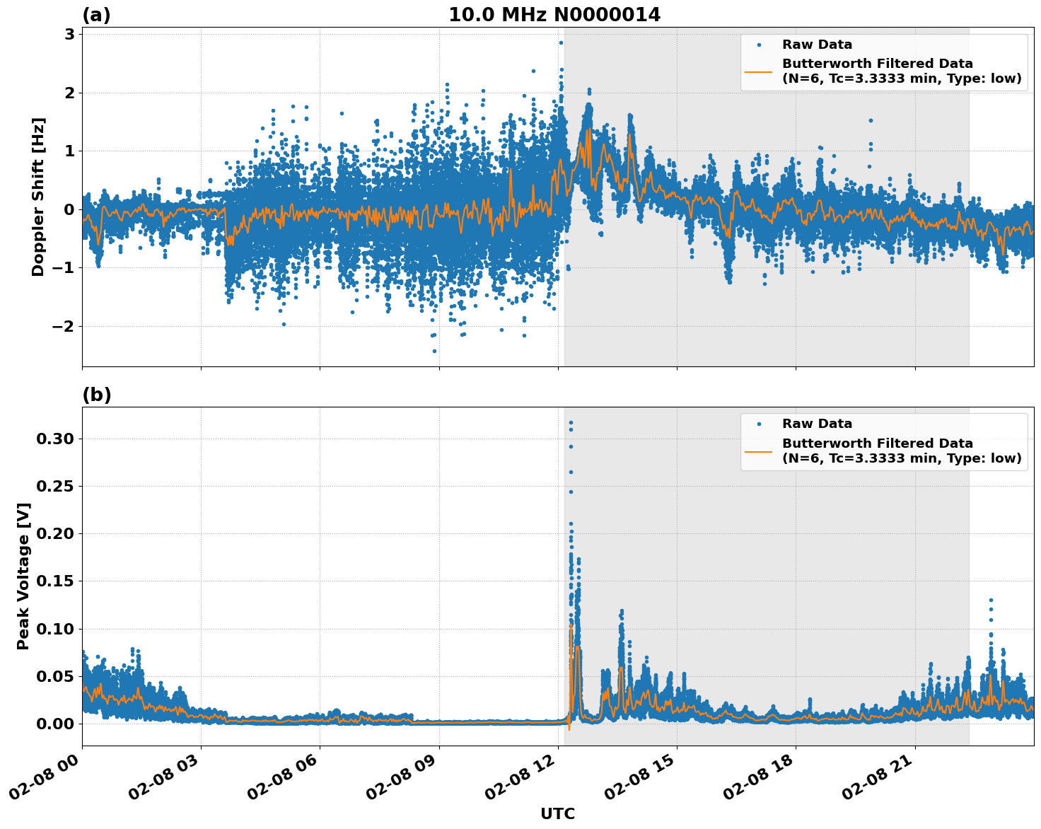Viewport: 1041px width, 829px height.
Task: Click the peak voltage spike near 02-08 12
Action: pyautogui.click(x=571, y=422)
